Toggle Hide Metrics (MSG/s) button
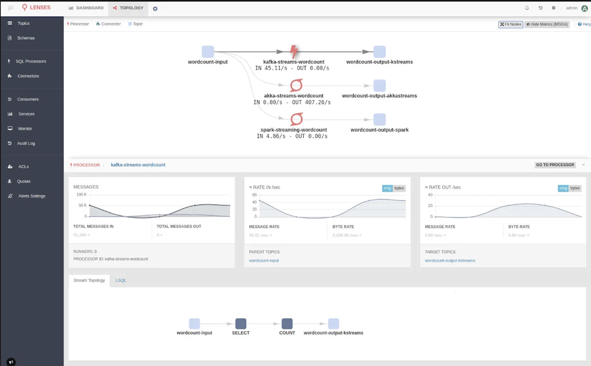The image size is (591, 366). tap(547, 24)
